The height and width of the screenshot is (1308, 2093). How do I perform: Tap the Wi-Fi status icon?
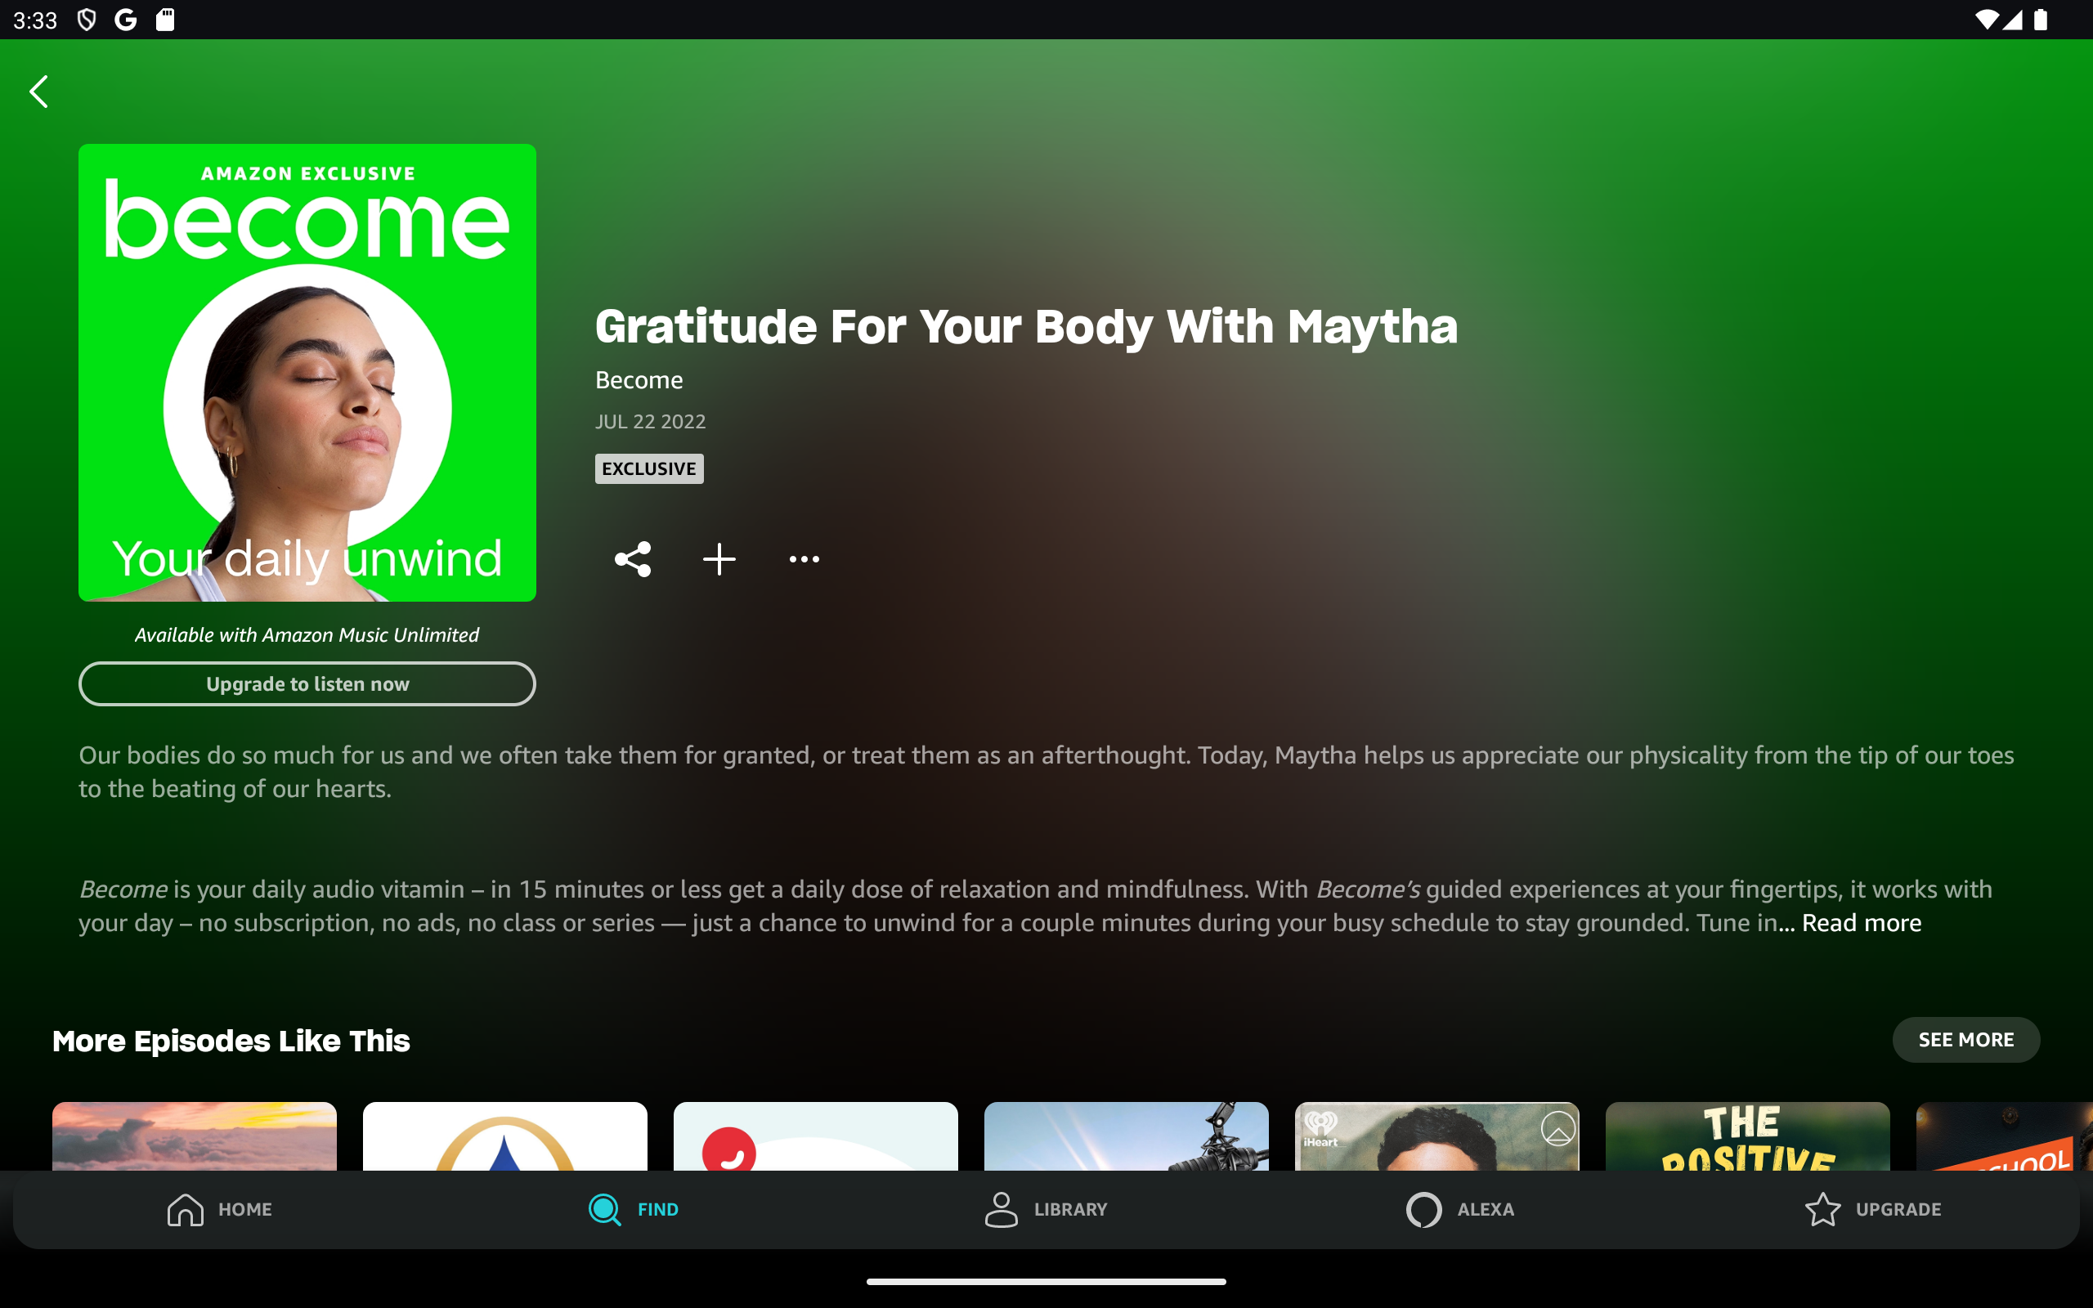(1987, 20)
